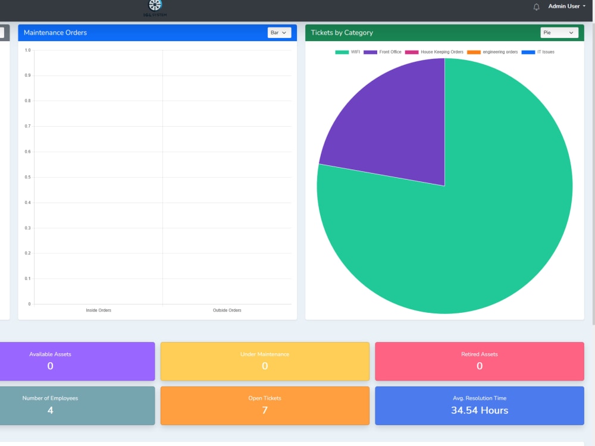Click the Retired Assets card
595x446 pixels.
coord(479,361)
